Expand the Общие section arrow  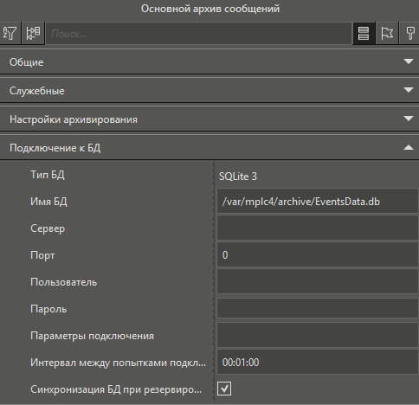(409, 61)
